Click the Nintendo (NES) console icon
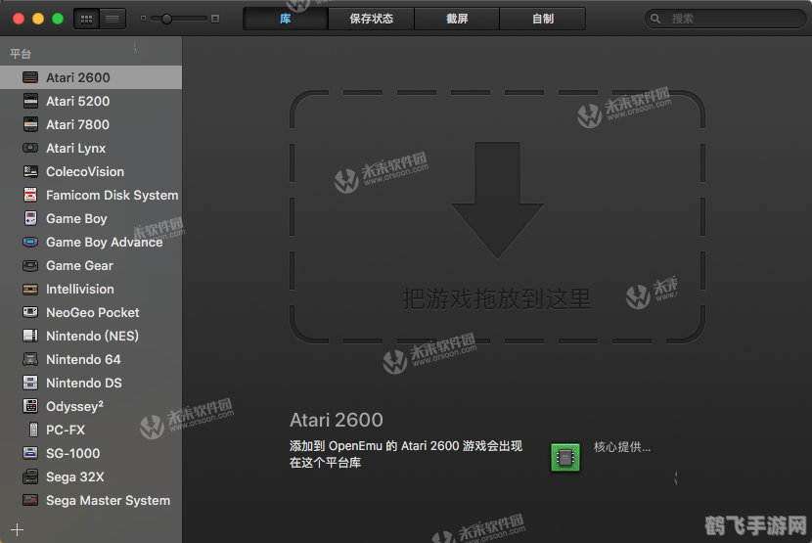 [x=30, y=336]
